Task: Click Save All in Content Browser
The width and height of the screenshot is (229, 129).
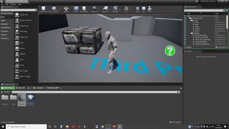Action: coord(20,88)
